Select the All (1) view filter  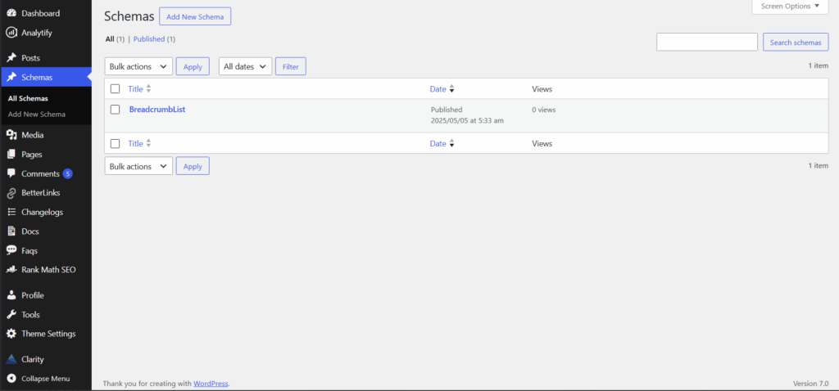tap(115, 39)
